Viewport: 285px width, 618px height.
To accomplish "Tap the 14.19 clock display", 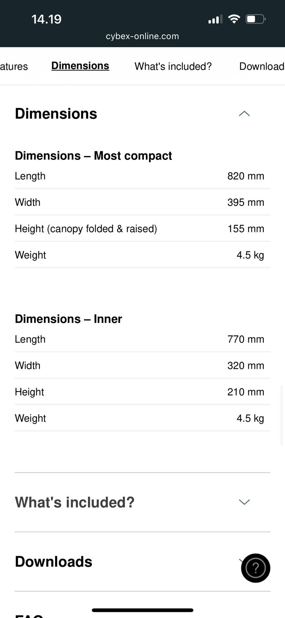I will (46, 19).
